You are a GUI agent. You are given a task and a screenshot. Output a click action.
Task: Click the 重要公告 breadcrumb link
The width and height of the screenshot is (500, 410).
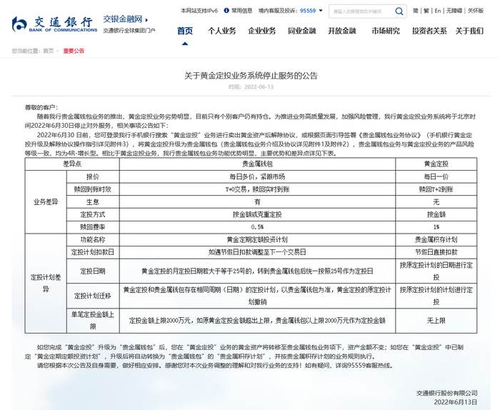tap(74, 51)
